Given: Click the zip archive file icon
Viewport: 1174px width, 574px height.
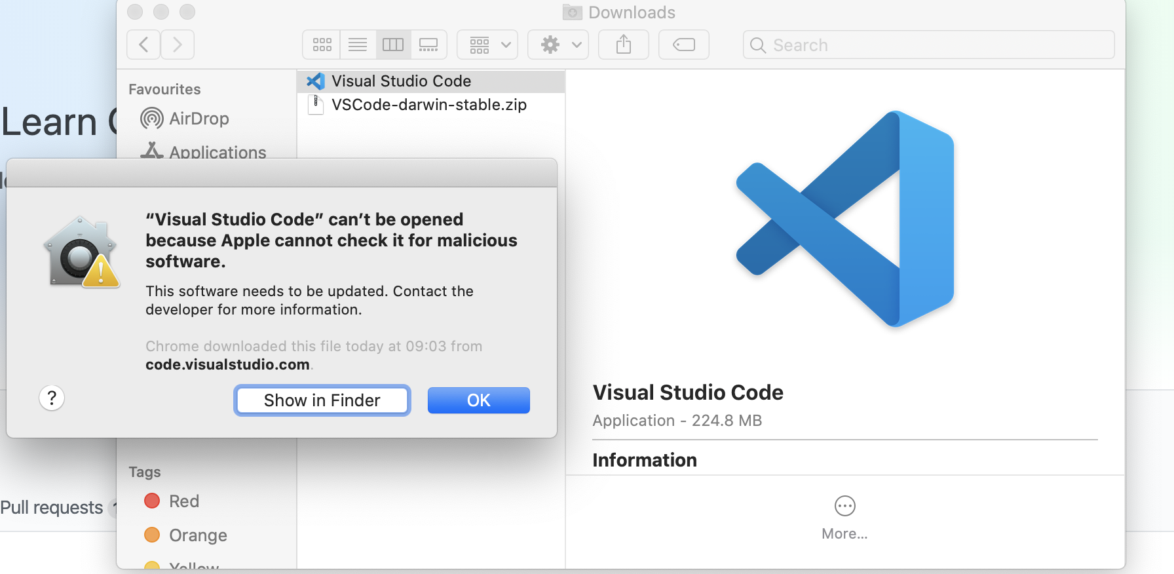Looking at the screenshot, I should 316,105.
